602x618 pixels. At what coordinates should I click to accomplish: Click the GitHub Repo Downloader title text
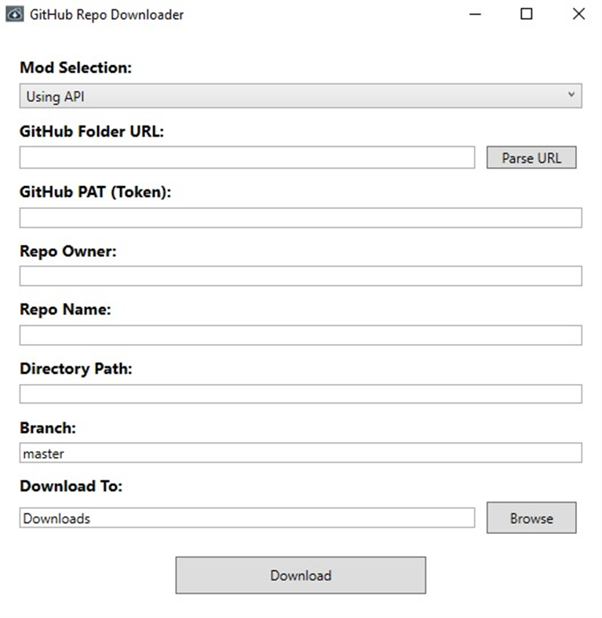(107, 14)
